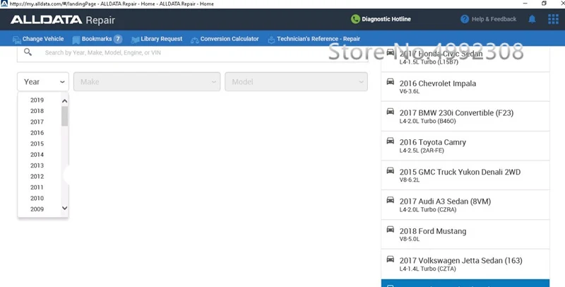Open the Bookmarks menu item
Viewport: 565px width, 287px height.
pos(97,39)
